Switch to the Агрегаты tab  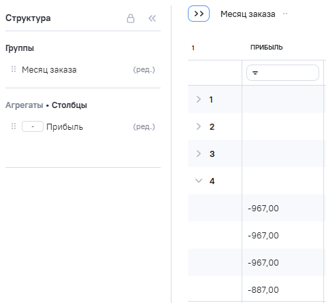pyautogui.click(x=25, y=105)
